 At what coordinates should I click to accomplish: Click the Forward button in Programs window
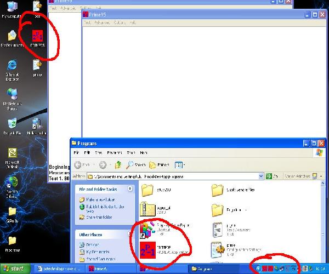pyautogui.click(x=103, y=165)
